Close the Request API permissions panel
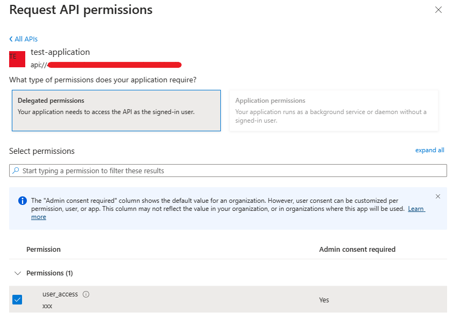 pyautogui.click(x=438, y=10)
